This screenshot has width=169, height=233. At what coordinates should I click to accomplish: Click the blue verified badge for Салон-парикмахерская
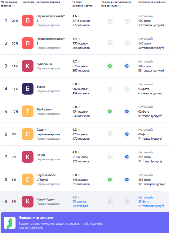tap(127, 134)
